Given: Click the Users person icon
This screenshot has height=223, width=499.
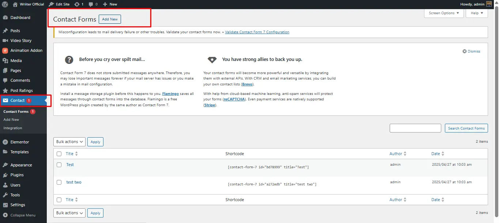Looking at the screenshot, I should 5,185.
